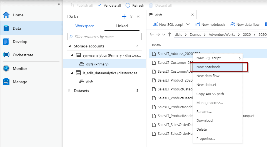Image resolution: width=267 pixels, height=147 pixels.
Task: Click AdventureWorks in breadcrumb path
Action: coord(222,34)
